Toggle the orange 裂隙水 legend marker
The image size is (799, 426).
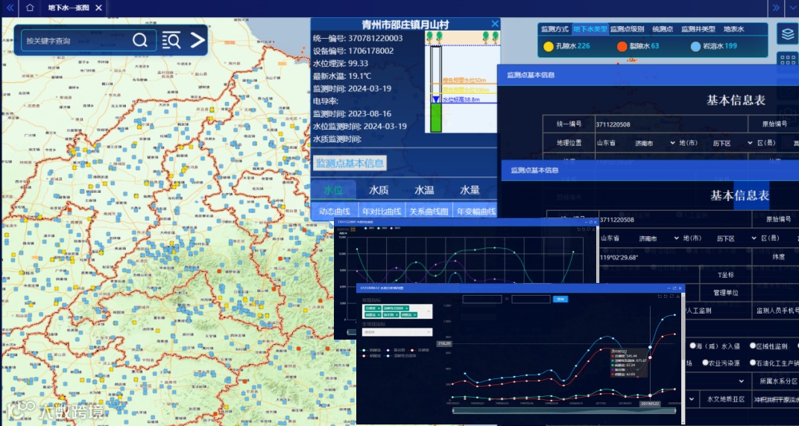point(622,46)
